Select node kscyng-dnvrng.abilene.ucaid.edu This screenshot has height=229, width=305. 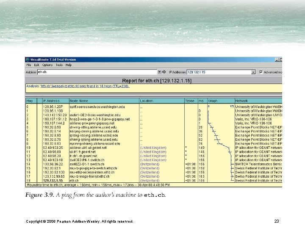94,131
